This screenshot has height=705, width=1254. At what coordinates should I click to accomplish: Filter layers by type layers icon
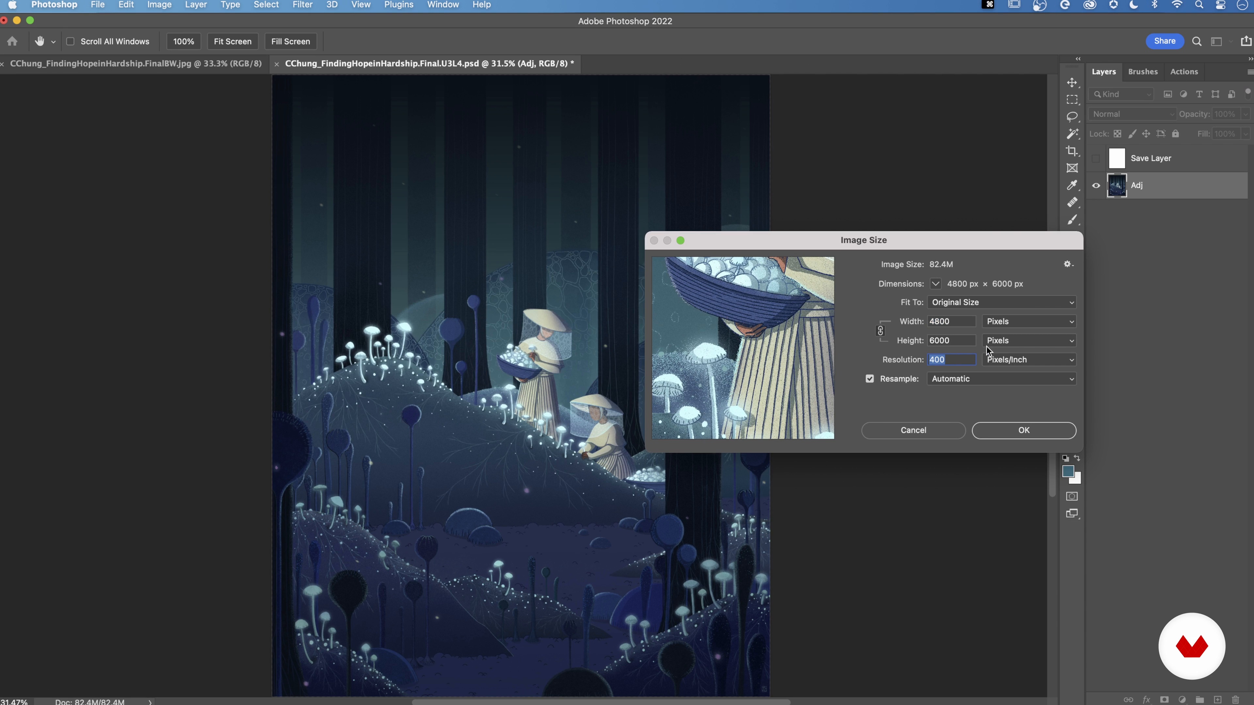pos(1199,94)
